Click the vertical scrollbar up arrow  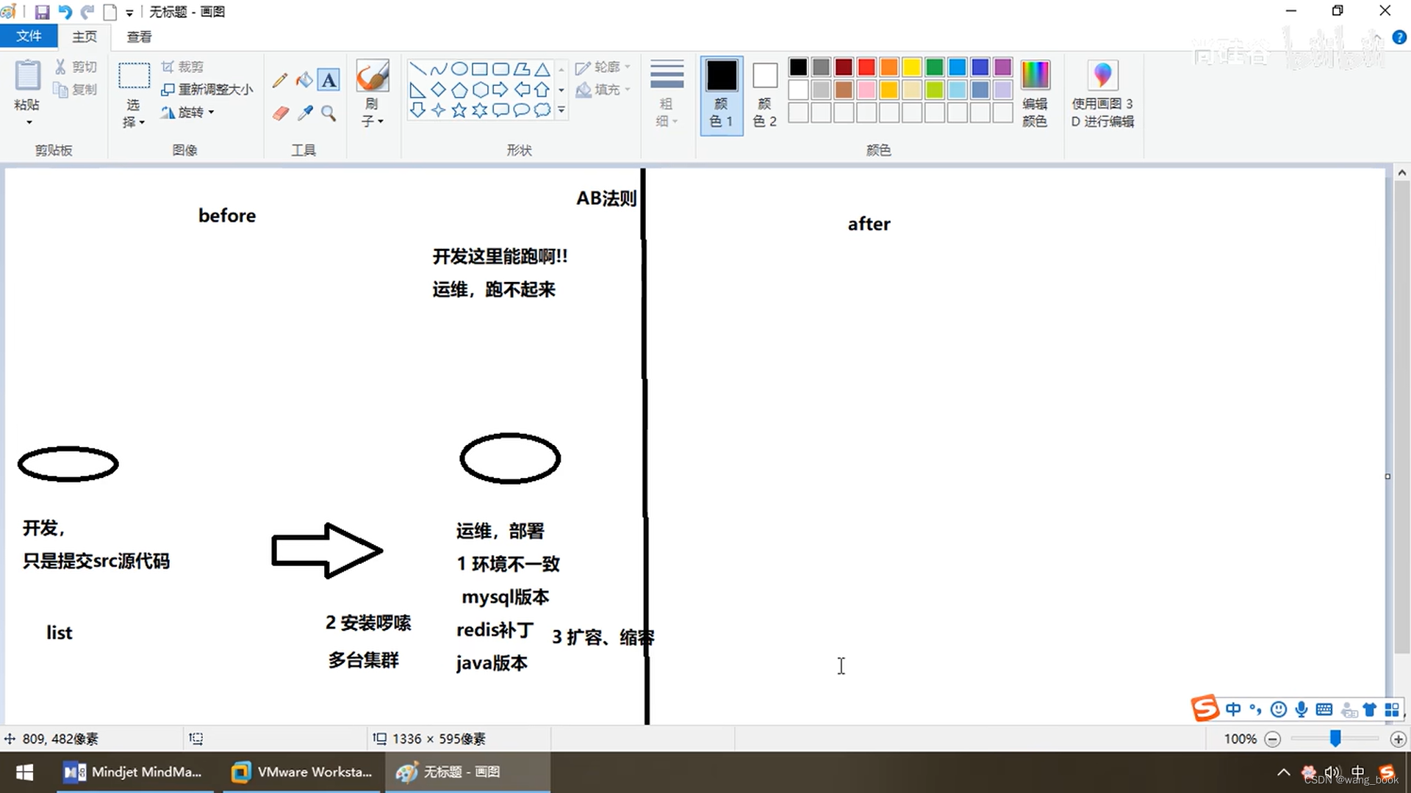[x=1402, y=173]
